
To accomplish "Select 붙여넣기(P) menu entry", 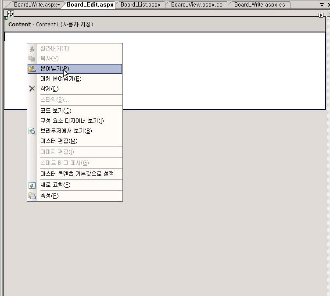I will pos(75,69).
